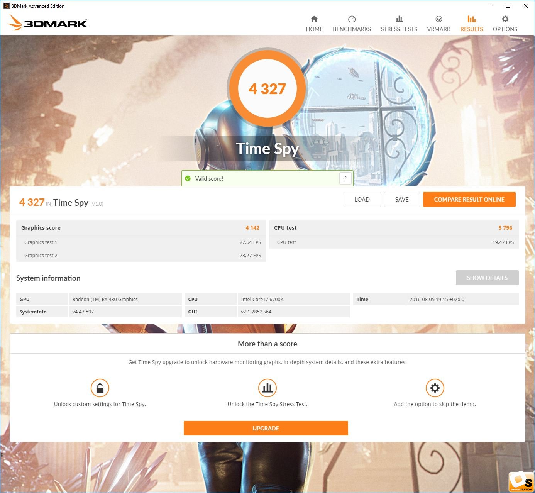535x493 pixels.
Task: Click Radeon (TM) RX 480 Graphics text
Action: click(105, 299)
